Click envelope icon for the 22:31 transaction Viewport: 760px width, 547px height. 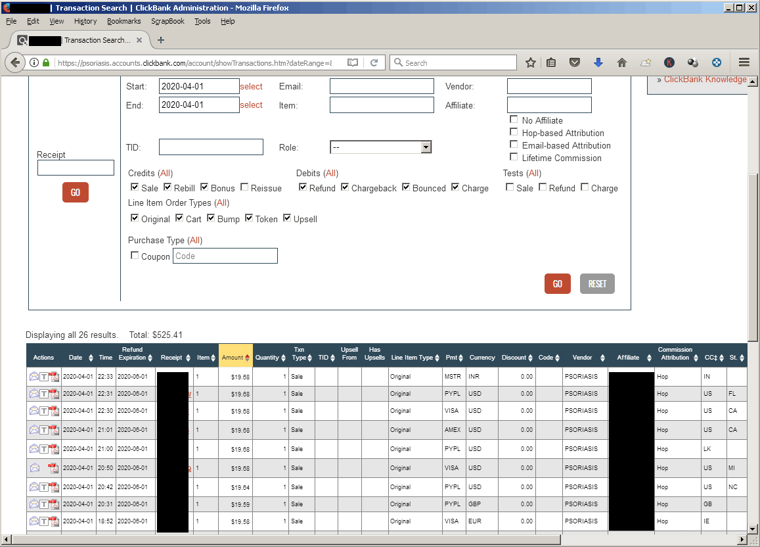(34, 393)
